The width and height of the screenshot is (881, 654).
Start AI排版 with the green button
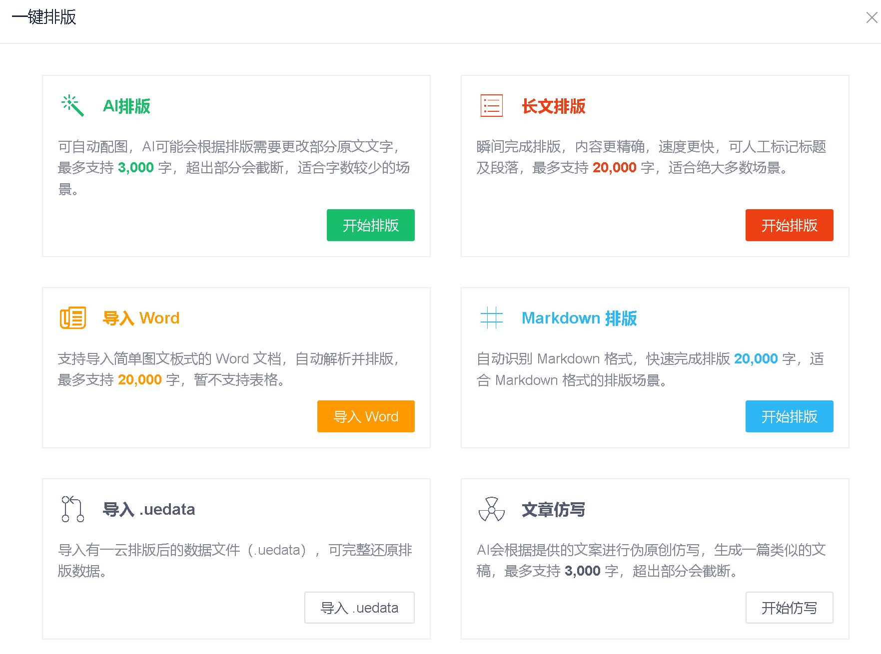[x=370, y=225]
